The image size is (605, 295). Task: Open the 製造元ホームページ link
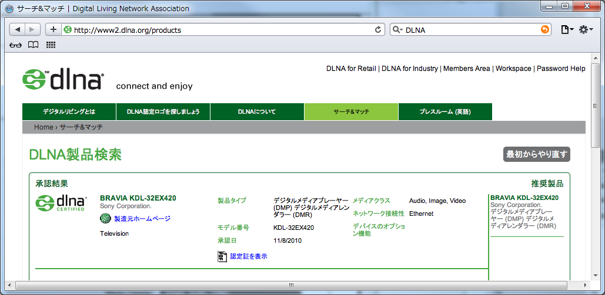(x=142, y=219)
